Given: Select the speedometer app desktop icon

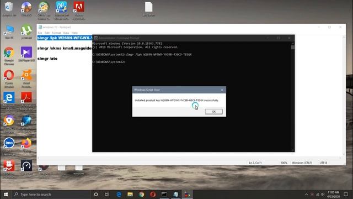Looking at the screenshot, I should pyautogui.click(x=26, y=167).
